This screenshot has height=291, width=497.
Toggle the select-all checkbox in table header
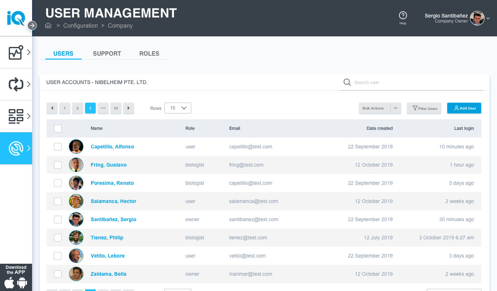tap(58, 128)
